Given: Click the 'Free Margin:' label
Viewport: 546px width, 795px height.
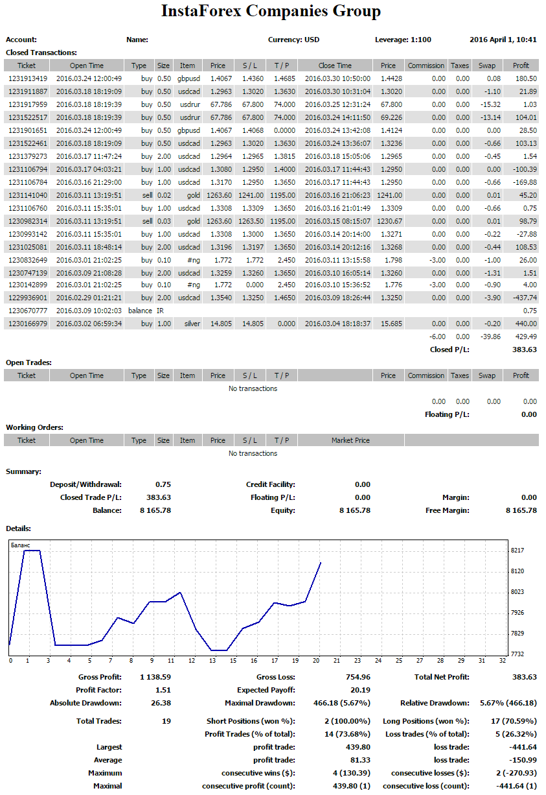Looking at the screenshot, I should point(448,510).
